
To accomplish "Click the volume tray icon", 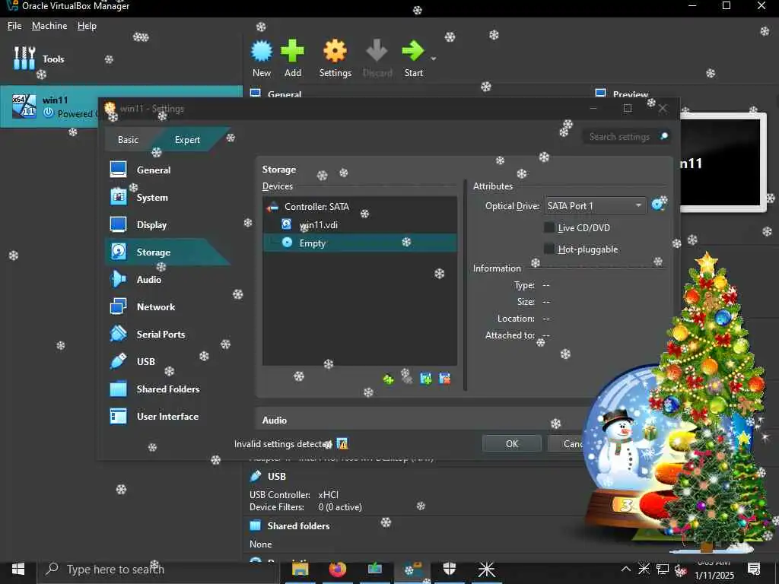I will pos(680,569).
